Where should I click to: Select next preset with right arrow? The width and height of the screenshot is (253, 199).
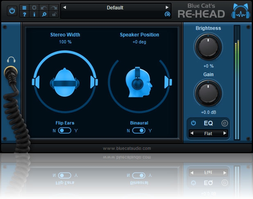pyautogui.click(x=167, y=7)
